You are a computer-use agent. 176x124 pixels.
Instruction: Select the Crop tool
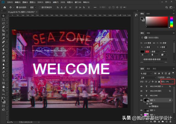(3, 31)
